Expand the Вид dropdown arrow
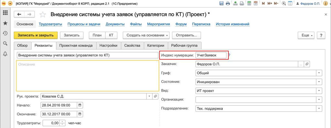The height and width of the screenshot is (128, 331). click(x=319, y=91)
